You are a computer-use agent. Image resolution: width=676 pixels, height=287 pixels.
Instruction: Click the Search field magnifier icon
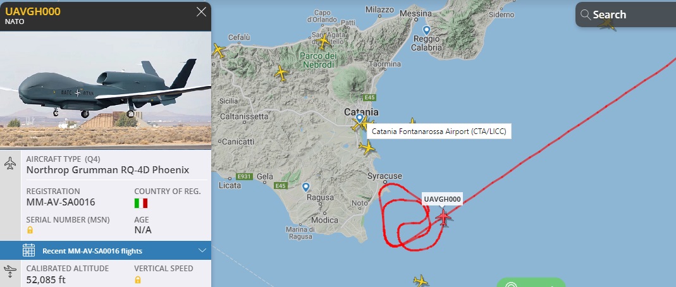(x=585, y=15)
